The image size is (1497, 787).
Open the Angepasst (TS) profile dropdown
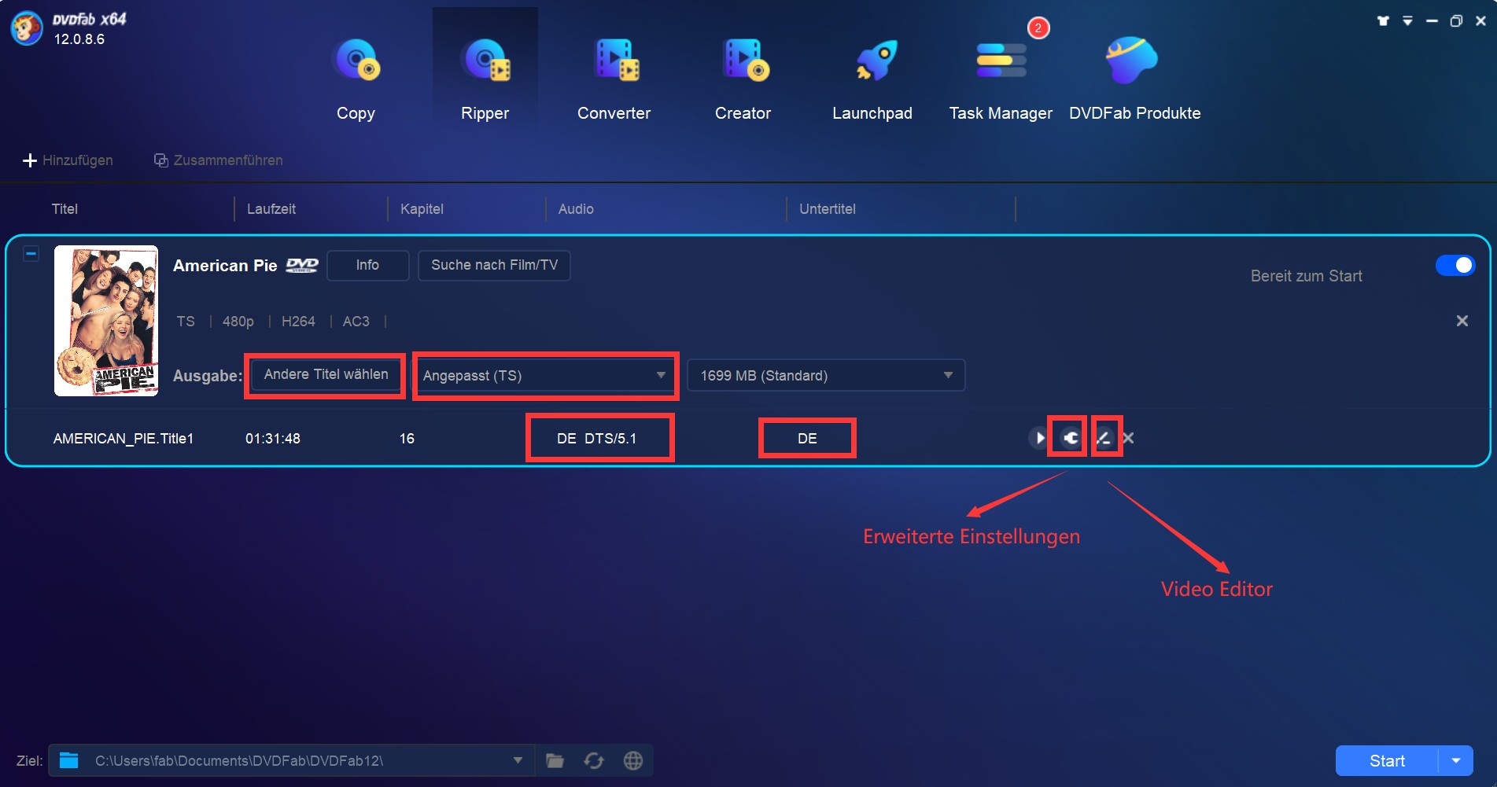pos(544,376)
